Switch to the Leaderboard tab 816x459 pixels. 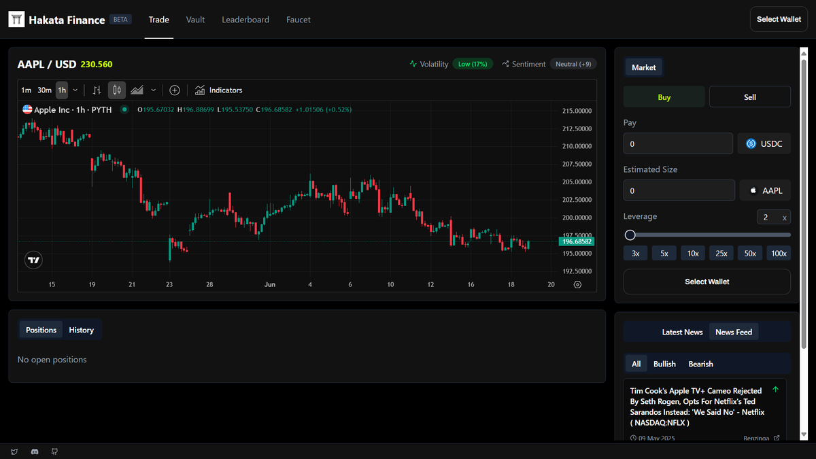point(245,20)
